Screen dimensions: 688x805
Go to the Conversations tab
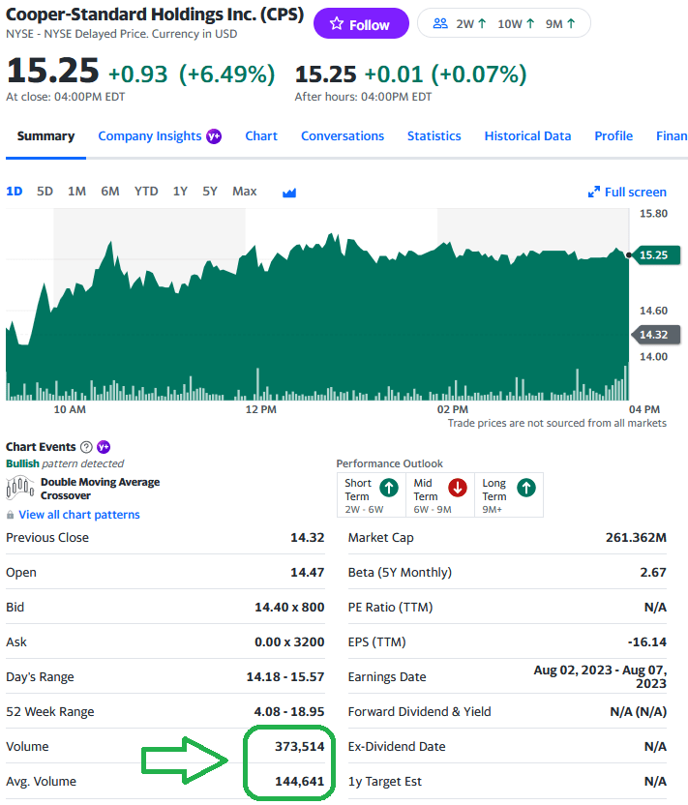coord(343,136)
